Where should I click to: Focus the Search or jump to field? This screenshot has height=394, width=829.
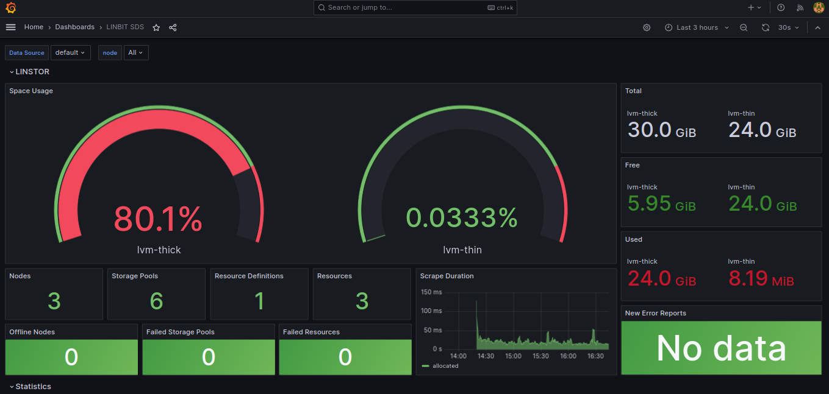coord(415,8)
